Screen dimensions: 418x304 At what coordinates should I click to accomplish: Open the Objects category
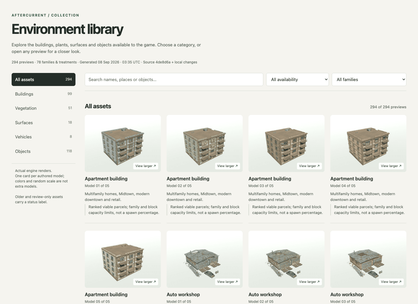point(44,151)
